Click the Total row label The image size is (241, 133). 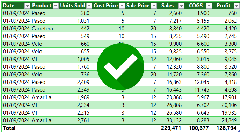9,128
